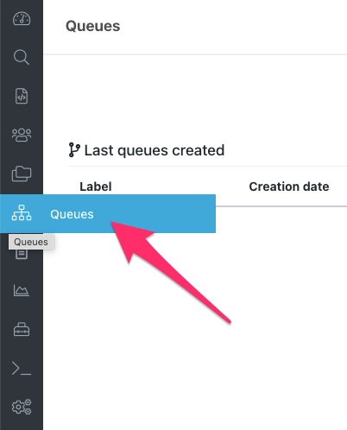Select the users group icon
This screenshot has height=430, width=347.
pyautogui.click(x=22, y=135)
